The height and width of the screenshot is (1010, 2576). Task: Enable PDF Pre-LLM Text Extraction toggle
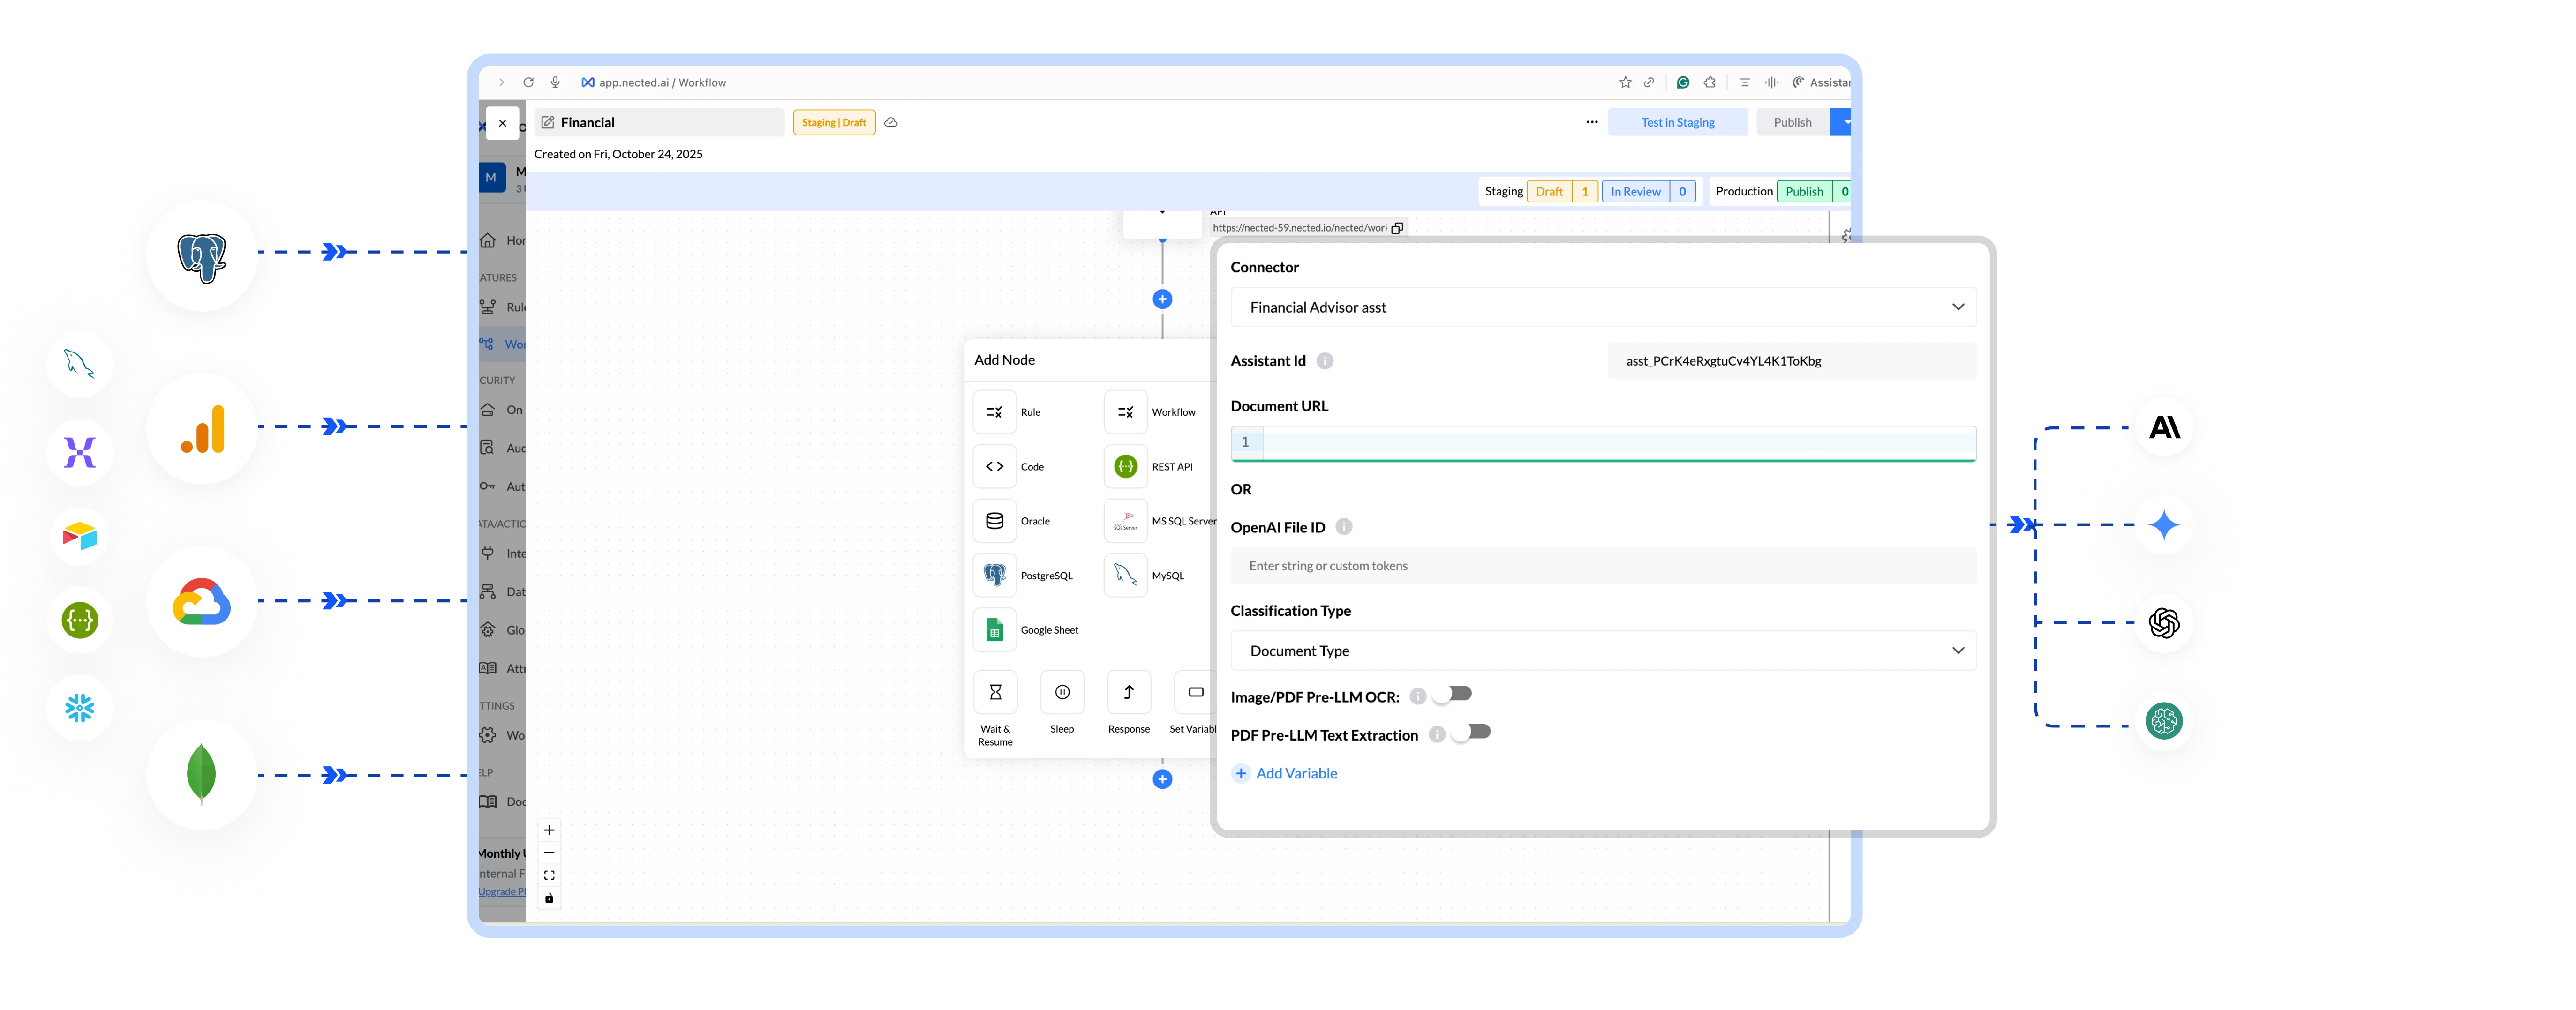[1472, 732]
